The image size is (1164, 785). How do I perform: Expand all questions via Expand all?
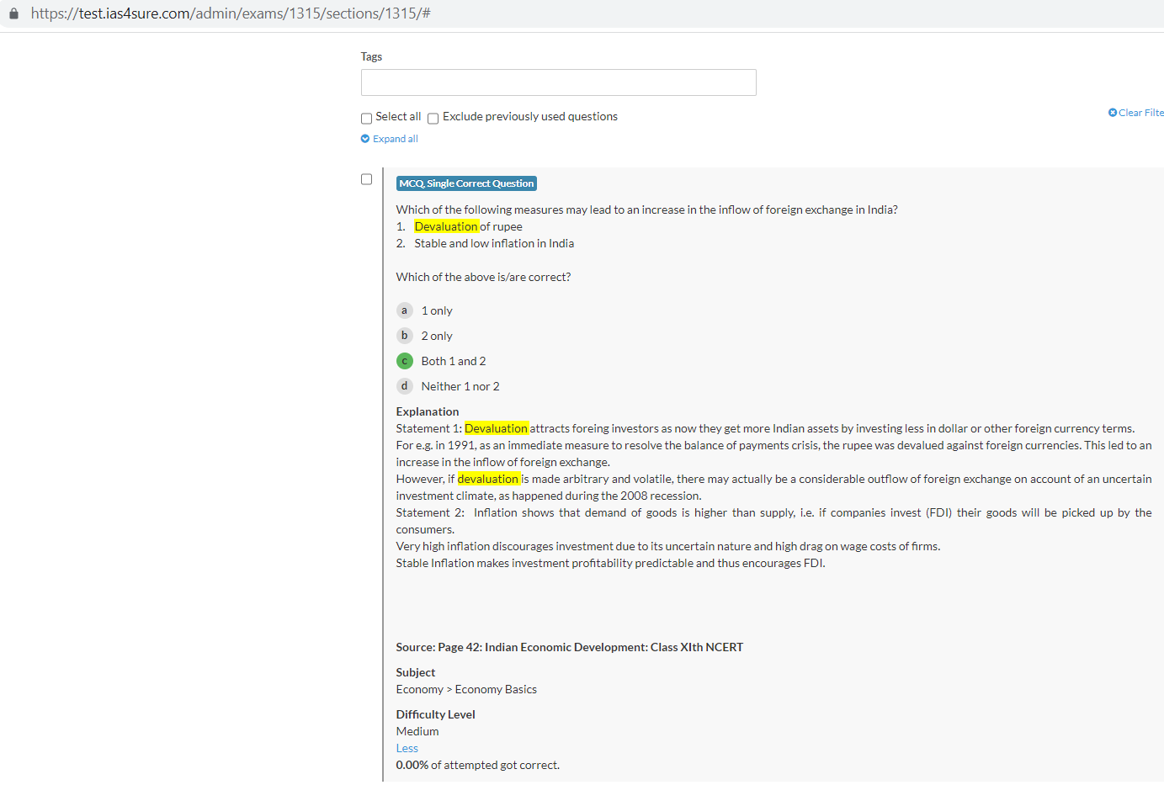coord(395,139)
